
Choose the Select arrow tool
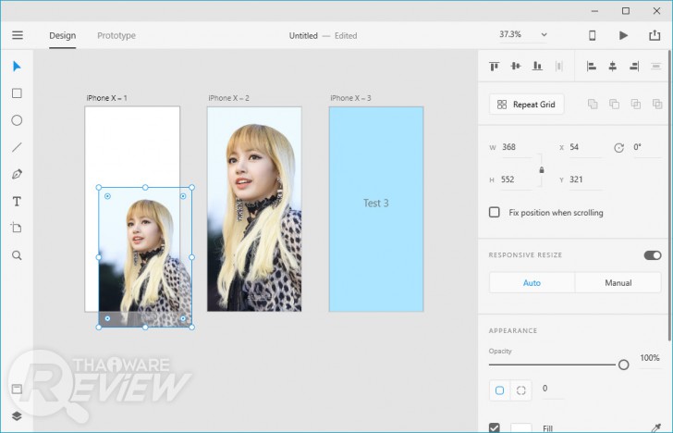pos(17,67)
